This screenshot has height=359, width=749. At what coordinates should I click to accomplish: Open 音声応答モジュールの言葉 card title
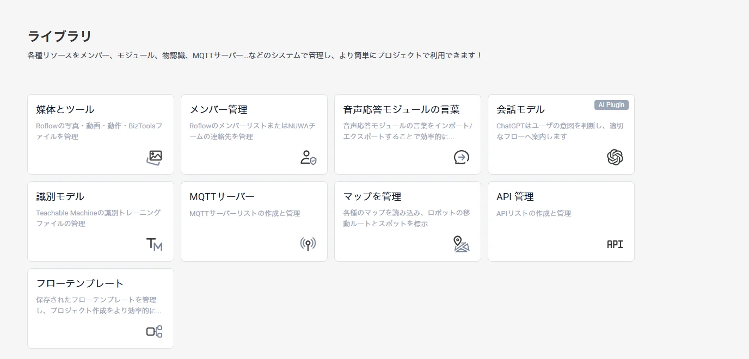(402, 109)
